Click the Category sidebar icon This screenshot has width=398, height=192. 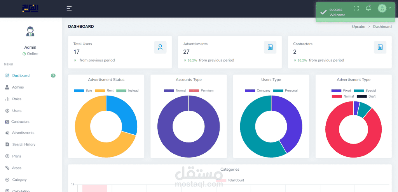coord(7,180)
